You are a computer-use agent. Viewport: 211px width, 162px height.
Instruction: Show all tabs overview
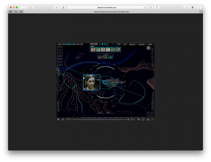(x=151, y=7)
